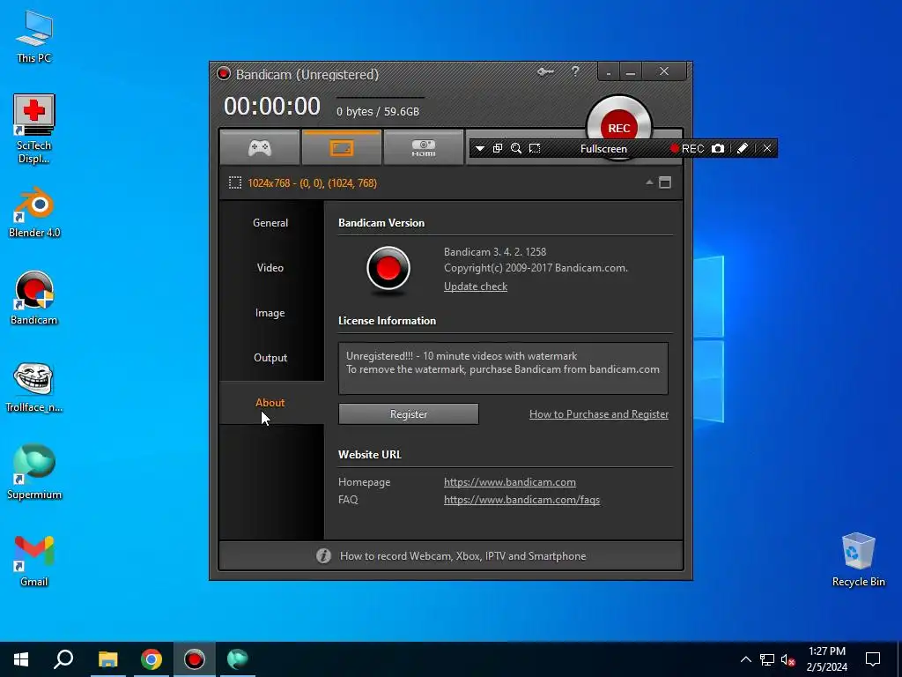Click the window layout icon beside resolution
Viewport: 902px width, 677px height.
pos(665,182)
